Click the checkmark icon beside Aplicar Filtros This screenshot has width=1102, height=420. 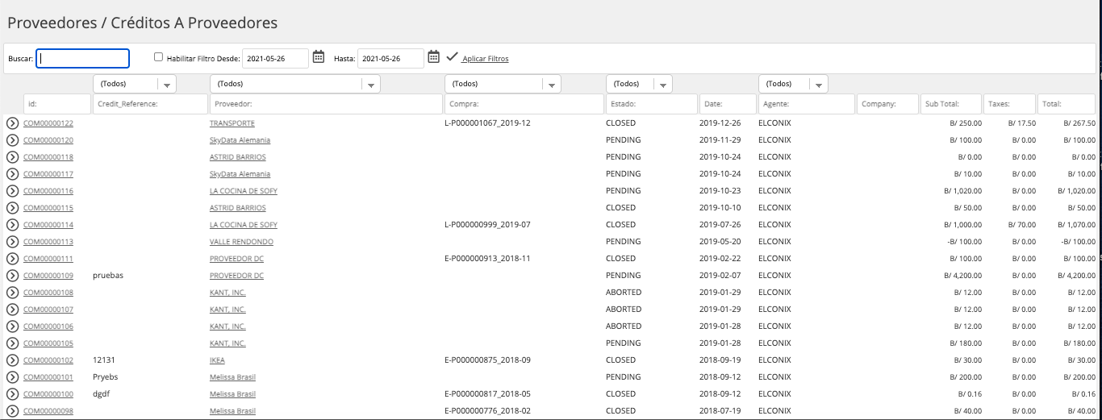coord(452,57)
